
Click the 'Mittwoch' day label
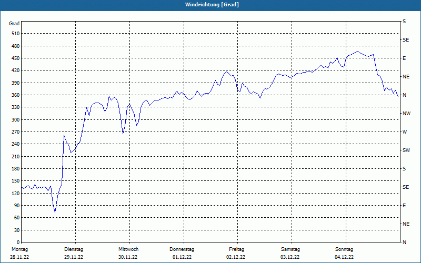pyautogui.click(x=128, y=249)
